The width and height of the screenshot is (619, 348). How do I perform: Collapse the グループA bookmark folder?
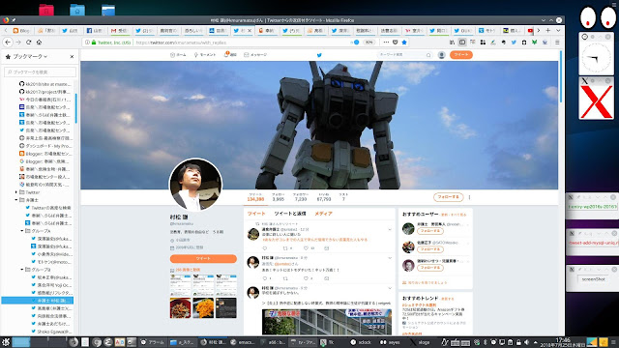click(22, 231)
